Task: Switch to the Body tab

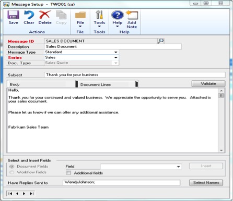Action: tap(42, 84)
